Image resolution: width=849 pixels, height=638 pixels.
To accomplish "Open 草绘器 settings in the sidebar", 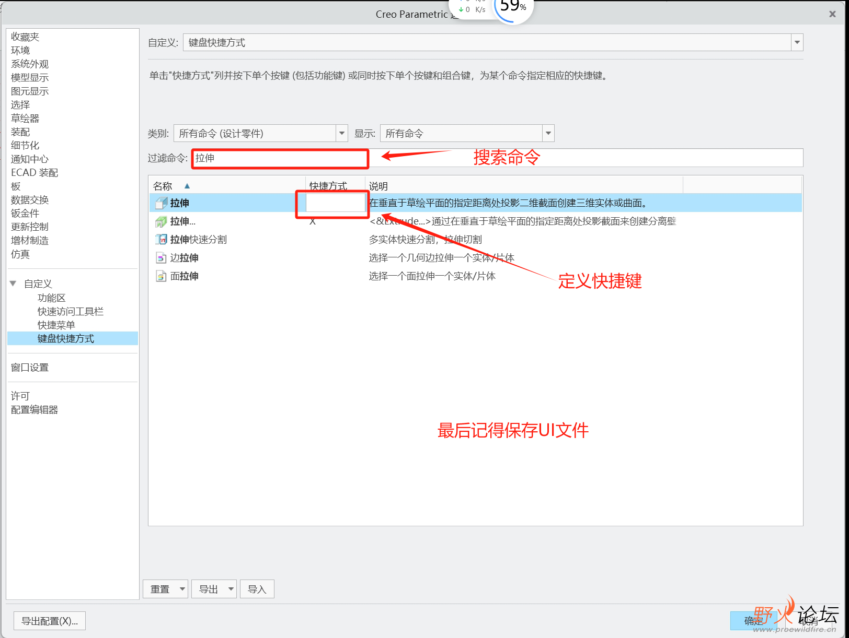I will coord(25,118).
